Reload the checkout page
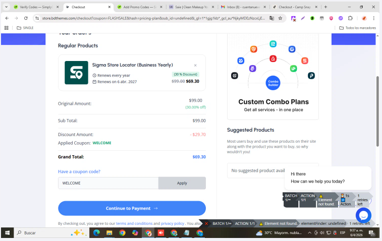Screen dimensions: 382x241 tap(25, 18)
